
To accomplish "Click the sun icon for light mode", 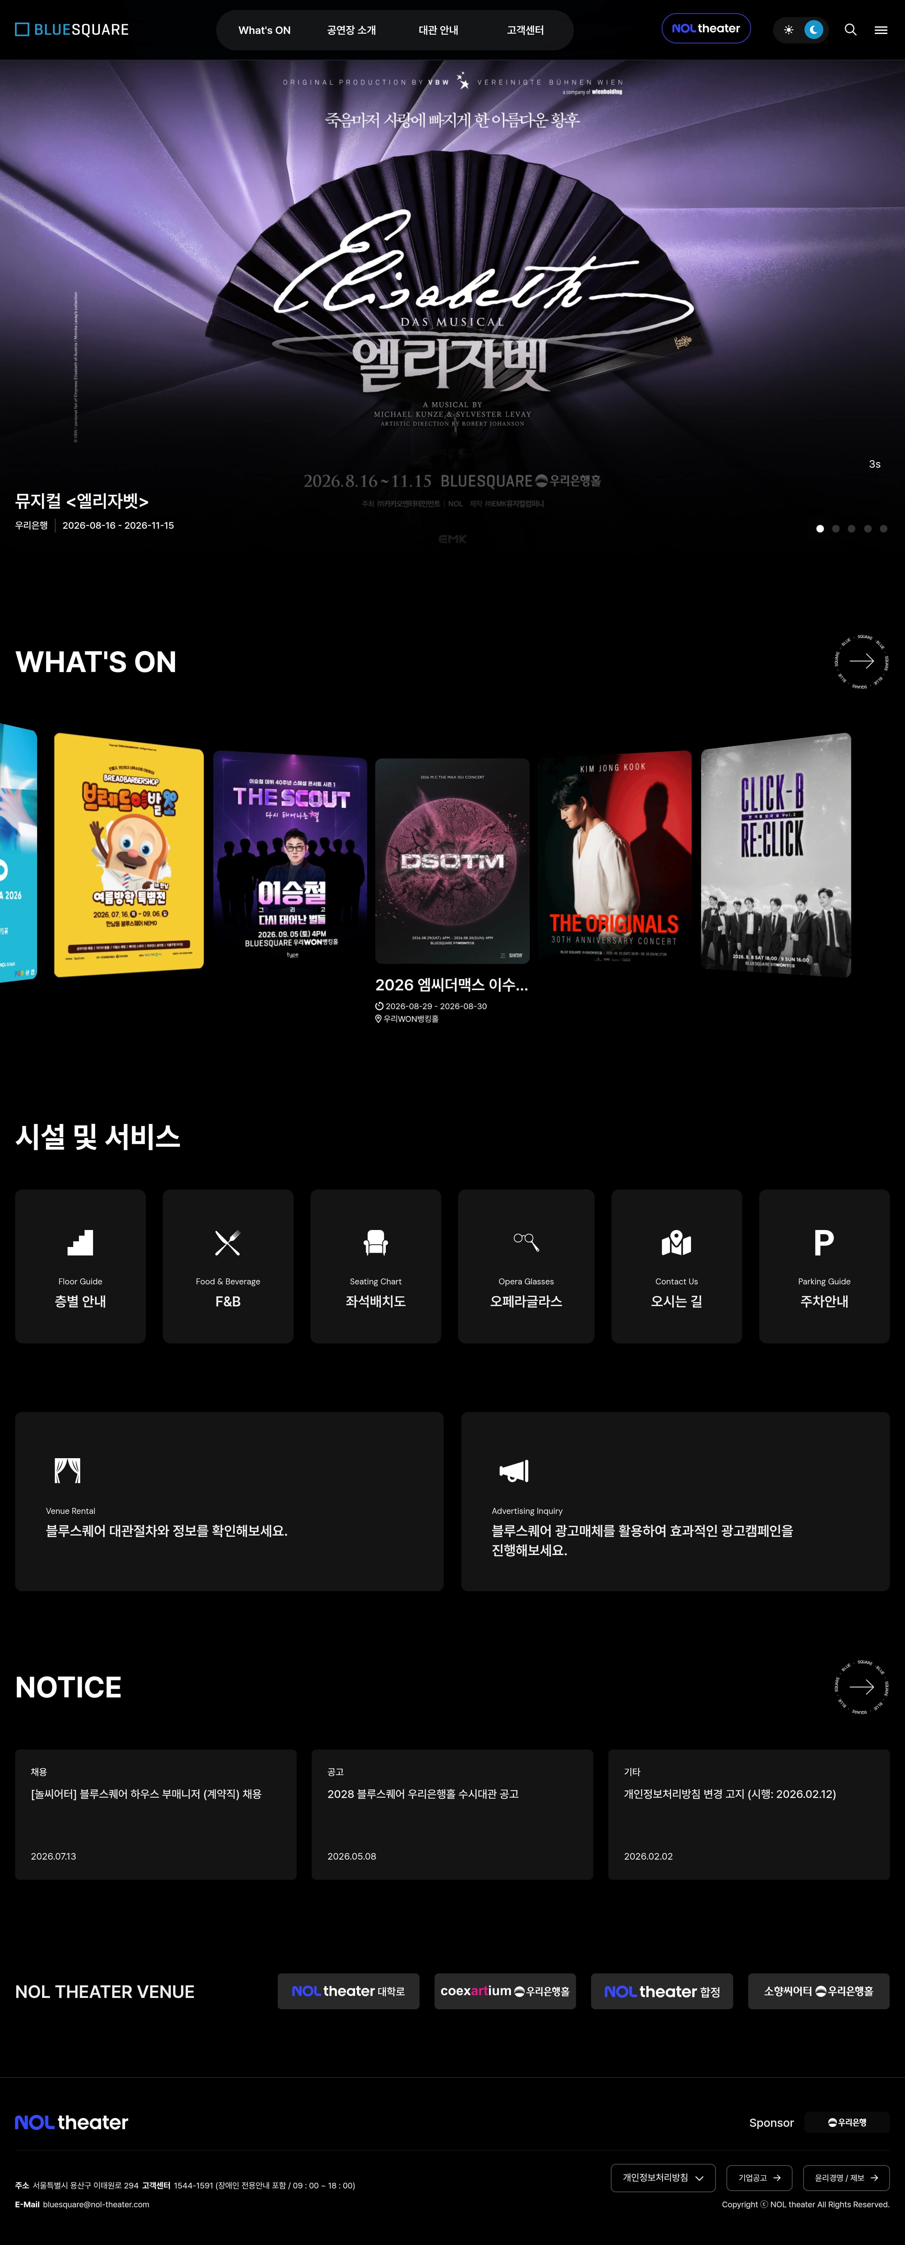I will (788, 30).
